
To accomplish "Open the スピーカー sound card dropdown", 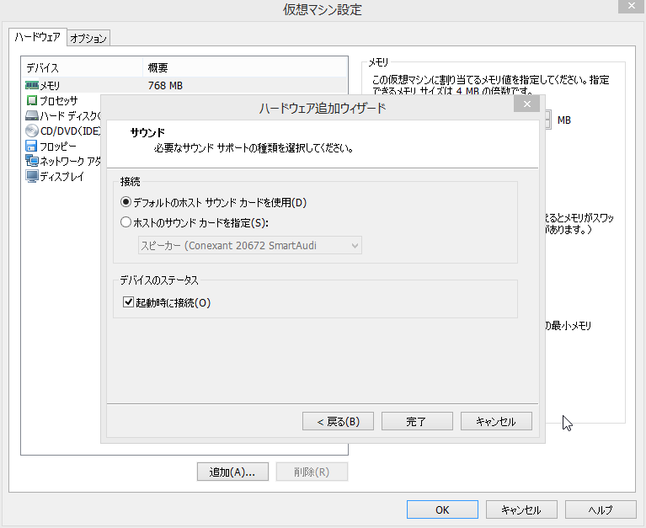I will point(249,245).
